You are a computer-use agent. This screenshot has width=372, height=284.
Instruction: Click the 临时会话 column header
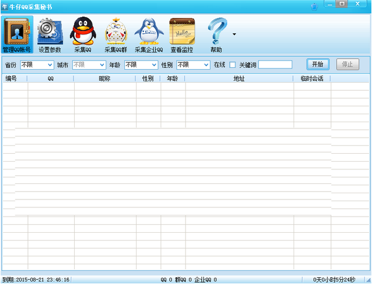(x=311, y=78)
